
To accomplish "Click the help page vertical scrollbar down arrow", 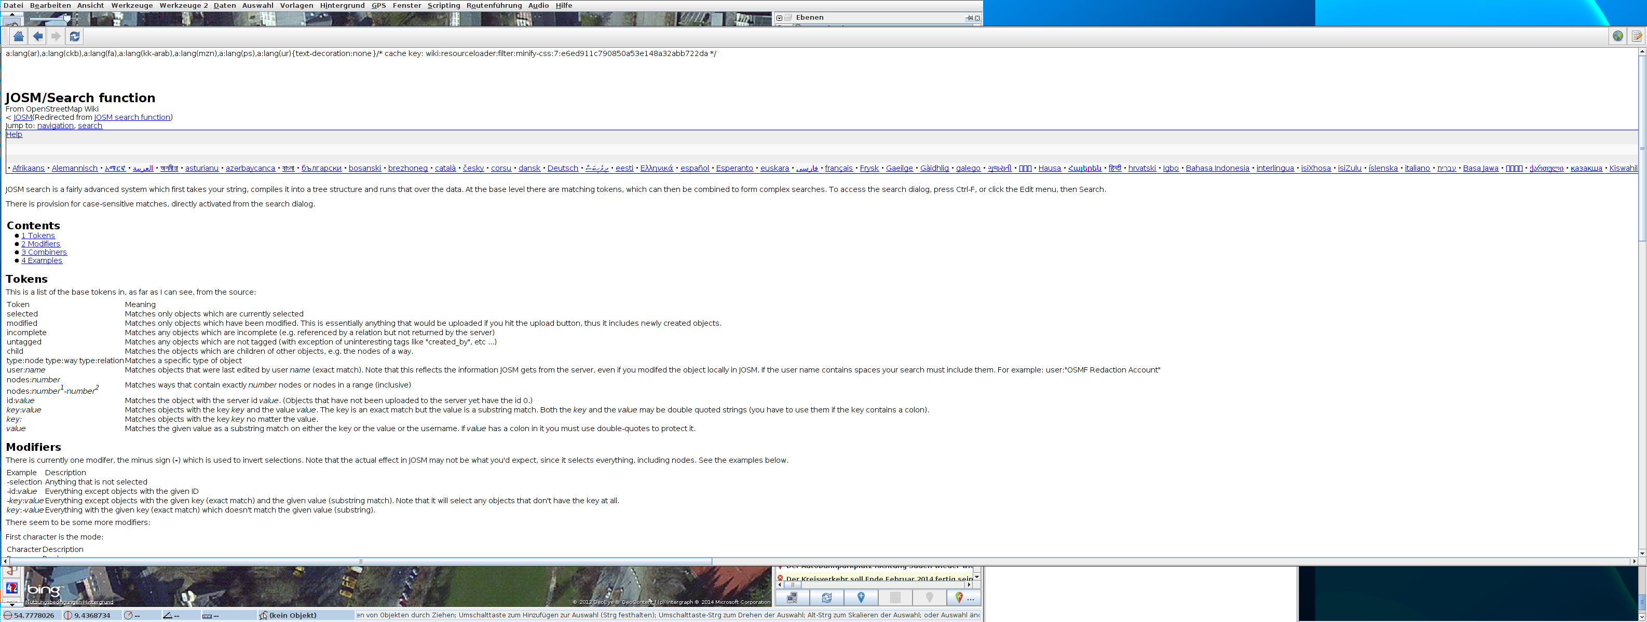I will tap(1642, 554).
